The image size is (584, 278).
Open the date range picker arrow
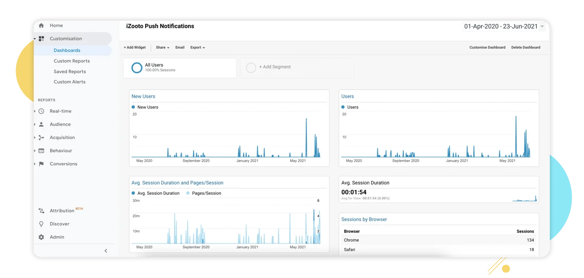[x=542, y=27]
